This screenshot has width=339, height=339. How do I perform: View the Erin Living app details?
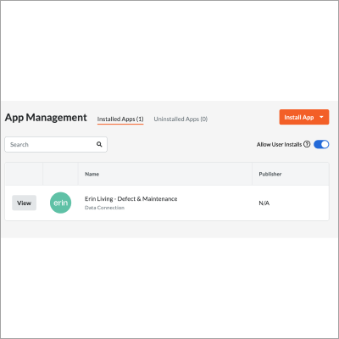24,203
